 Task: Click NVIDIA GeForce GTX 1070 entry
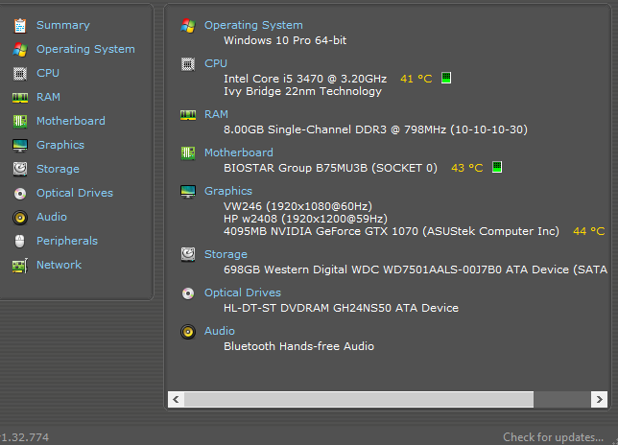(392, 231)
